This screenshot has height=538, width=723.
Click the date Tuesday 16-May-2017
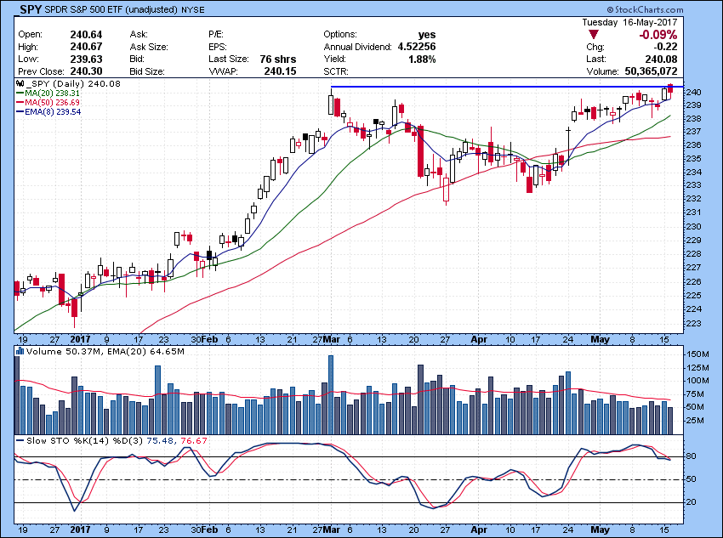tap(629, 22)
